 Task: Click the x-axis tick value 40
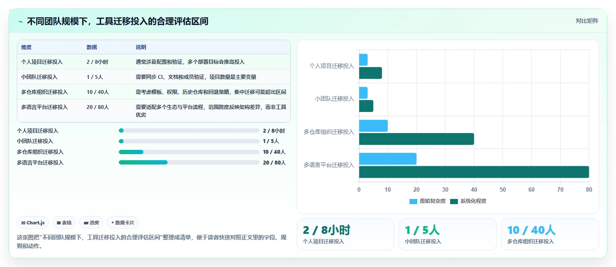click(x=474, y=190)
